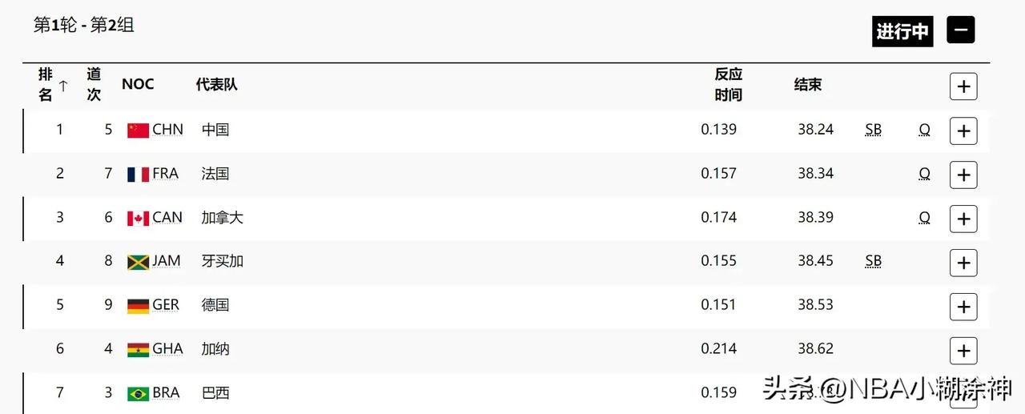The height and width of the screenshot is (414, 1025).
Task: Click the Brazil flag icon
Action: pos(138,394)
